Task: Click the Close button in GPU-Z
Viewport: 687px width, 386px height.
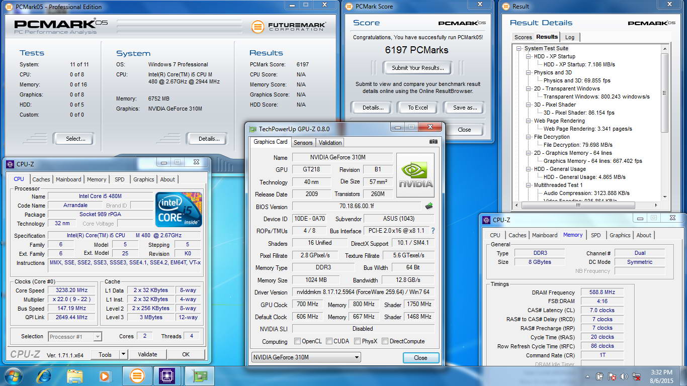Action: point(420,358)
